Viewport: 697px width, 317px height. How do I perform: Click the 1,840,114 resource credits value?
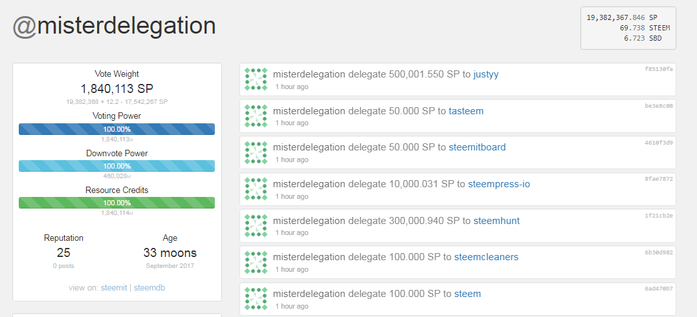click(x=117, y=213)
